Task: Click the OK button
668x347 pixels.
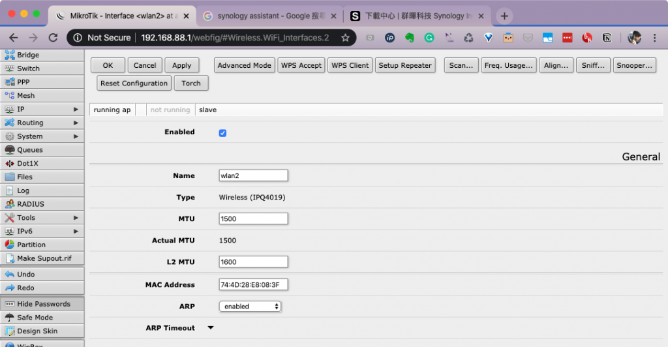Action: point(108,65)
